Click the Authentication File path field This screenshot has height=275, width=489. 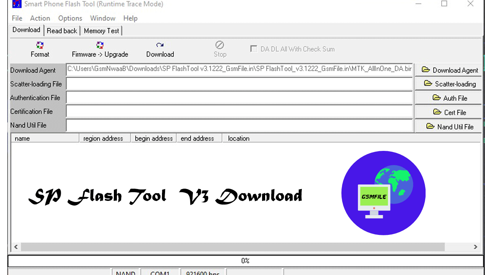click(239, 98)
